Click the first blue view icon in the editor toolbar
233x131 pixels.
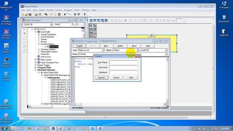point(91,20)
